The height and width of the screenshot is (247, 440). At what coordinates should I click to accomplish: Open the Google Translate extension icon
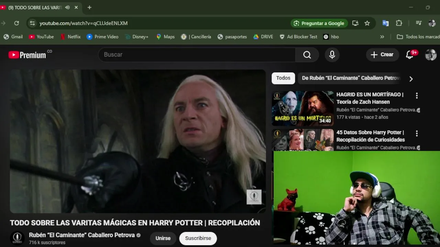386,23
